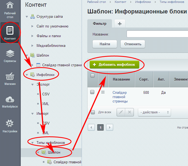Image resolution: width=188 pixels, height=166 pixels.
Task: Click the Найти button
Action: [105, 44]
